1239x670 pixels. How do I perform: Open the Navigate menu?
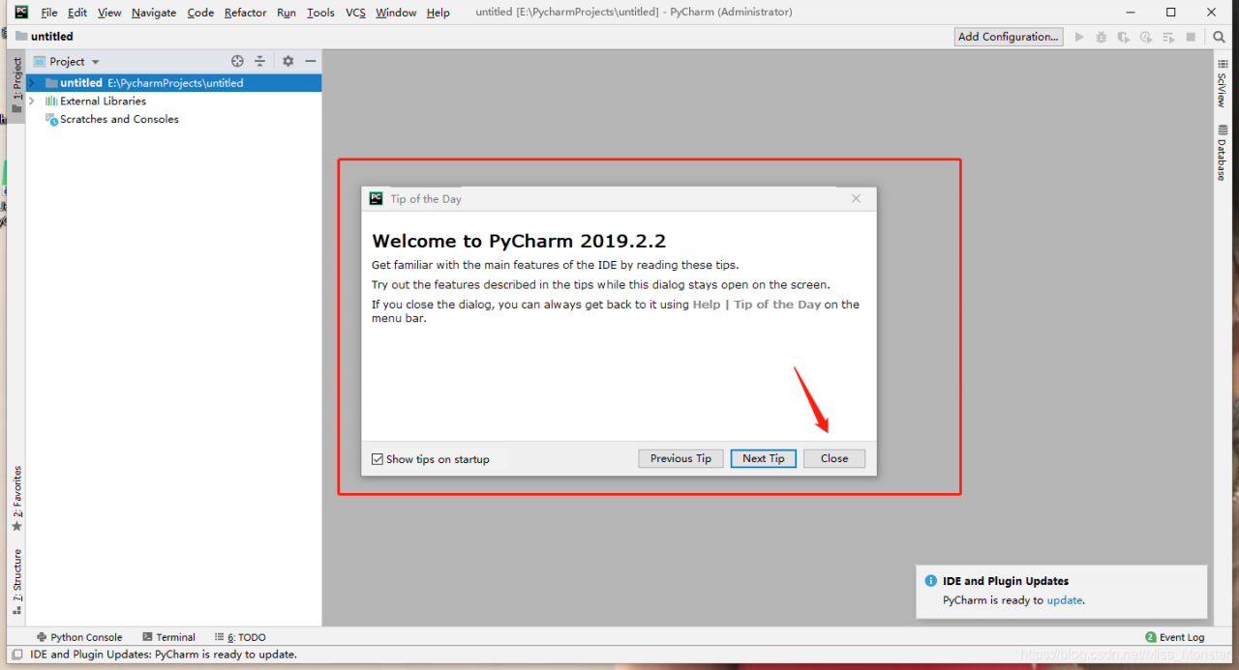154,13
